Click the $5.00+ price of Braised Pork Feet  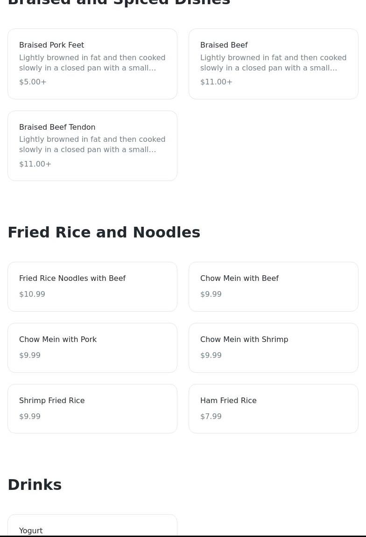click(x=33, y=82)
